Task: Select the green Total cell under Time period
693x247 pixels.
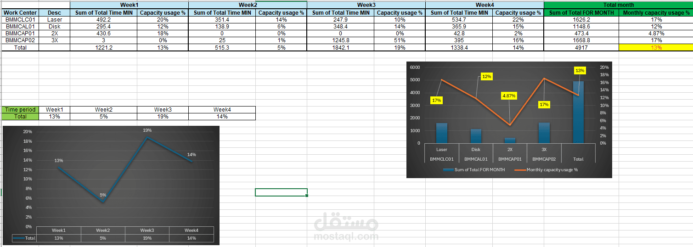Action: [20, 117]
